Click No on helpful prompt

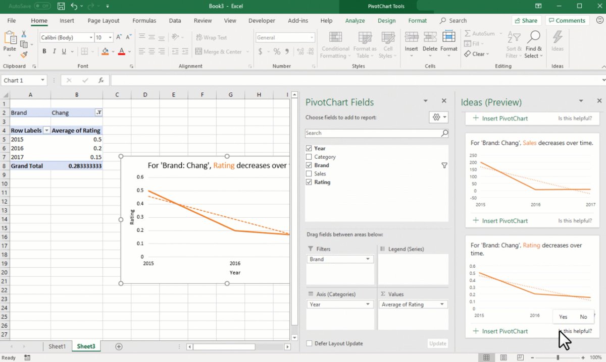click(x=583, y=317)
